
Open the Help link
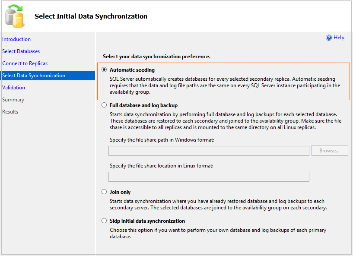(x=338, y=38)
